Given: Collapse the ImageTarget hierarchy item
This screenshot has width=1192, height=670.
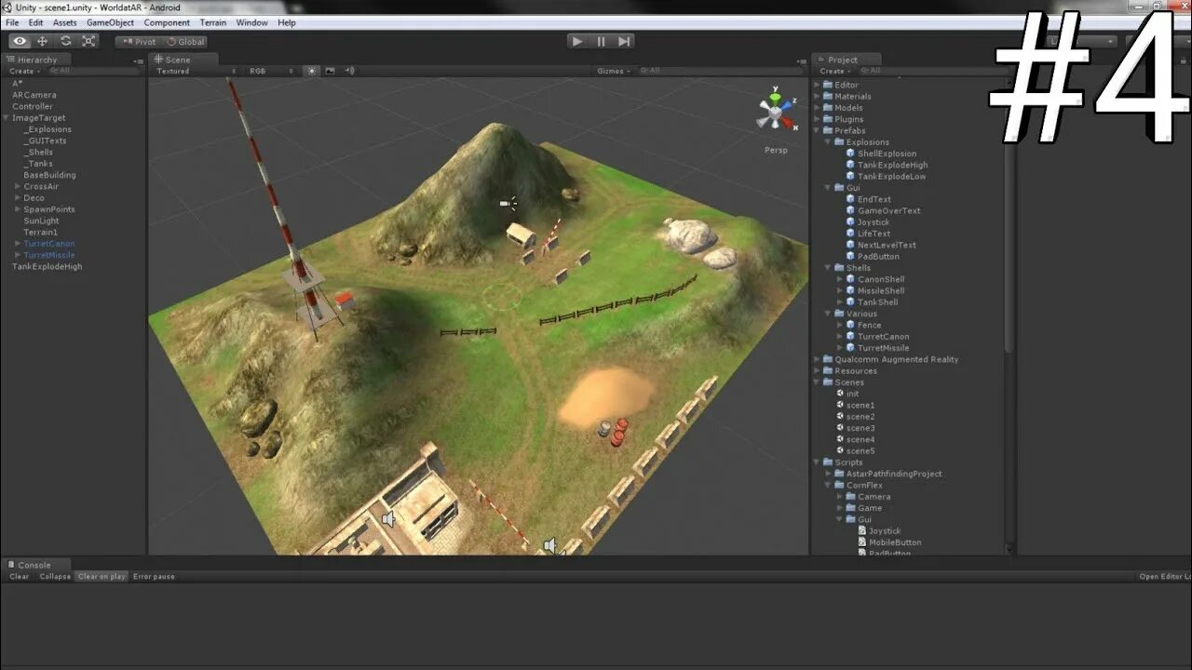Looking at the screenshot, I should [7, 118].
